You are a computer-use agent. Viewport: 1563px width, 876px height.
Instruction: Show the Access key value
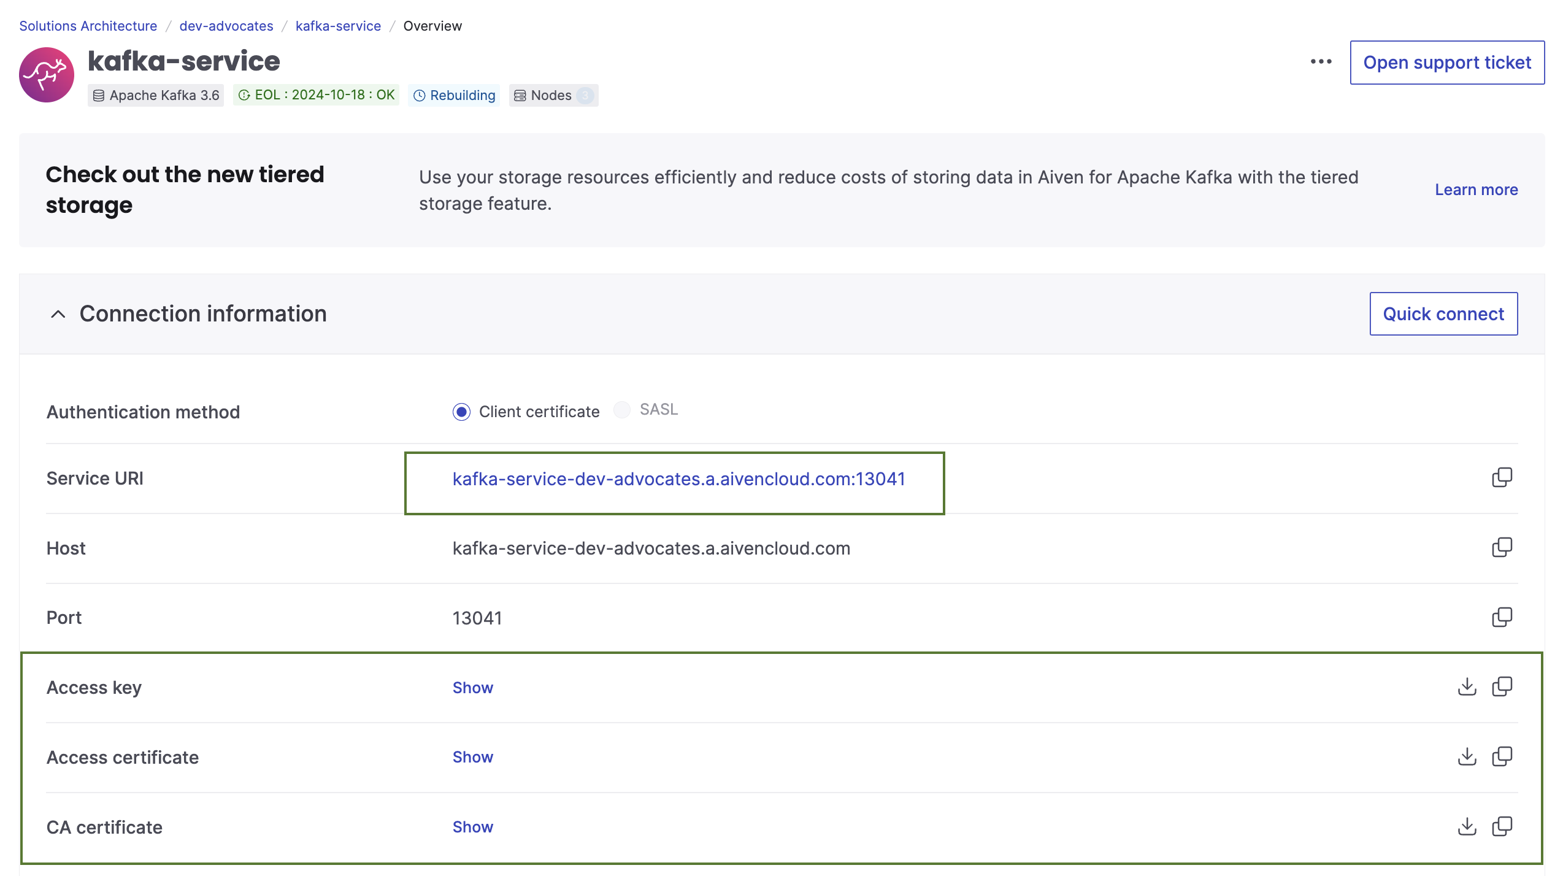pos(472,687)
